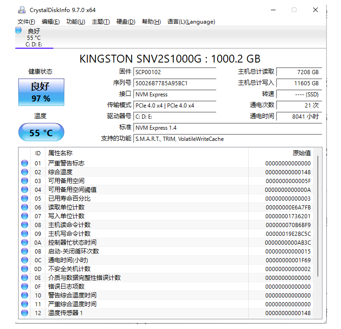Click status orb for attribute 07 写入单位计数

click(25, 216)
